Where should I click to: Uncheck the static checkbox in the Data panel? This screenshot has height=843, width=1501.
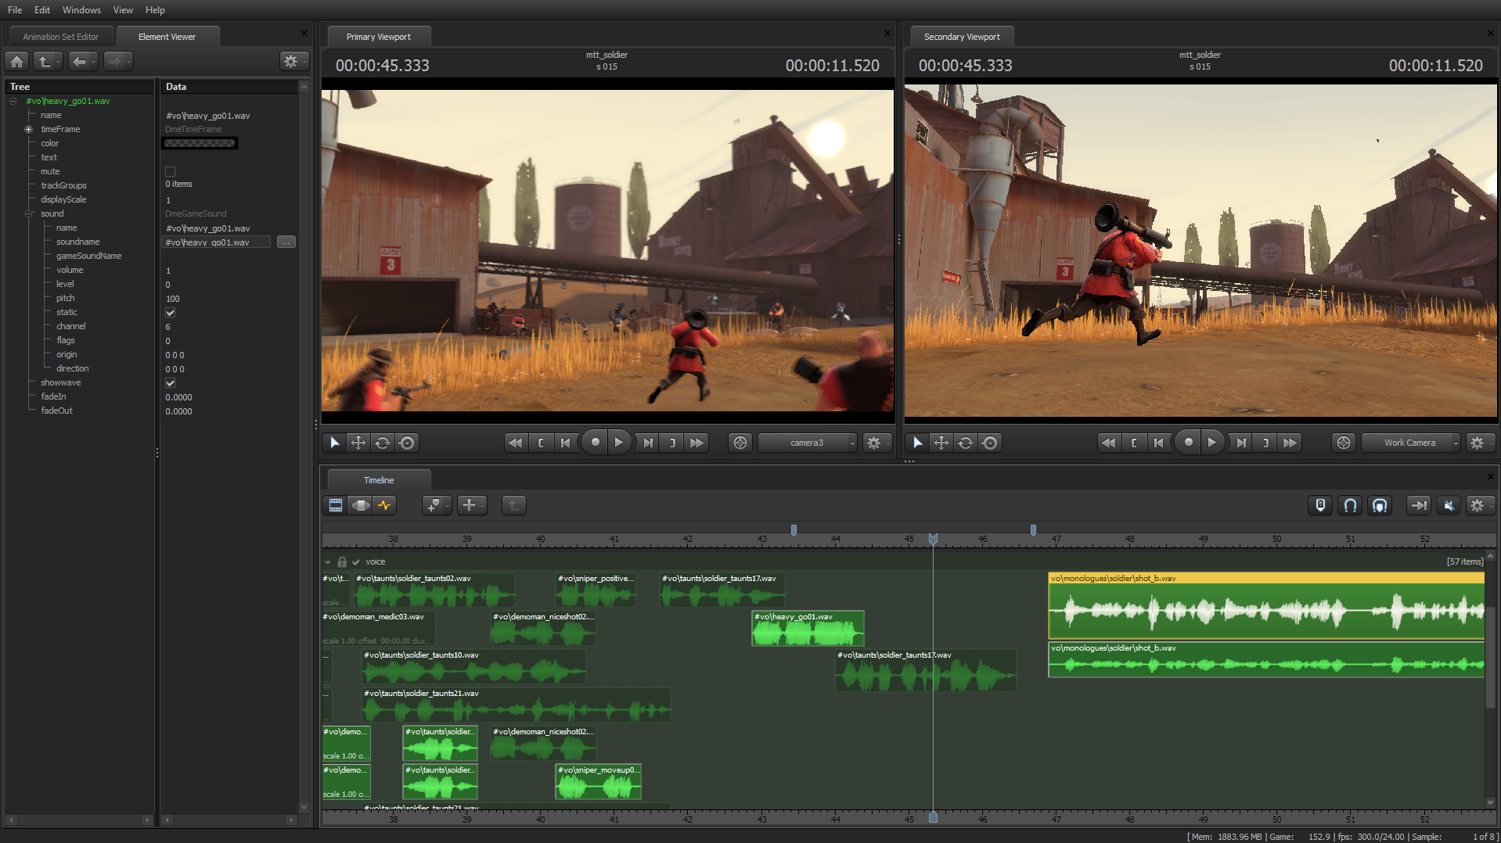pos(171,312)
